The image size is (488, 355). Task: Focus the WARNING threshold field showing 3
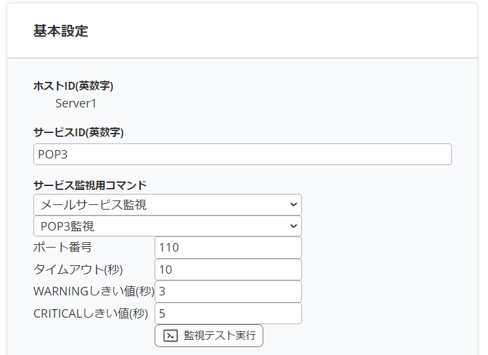click(x=228, y=291)
